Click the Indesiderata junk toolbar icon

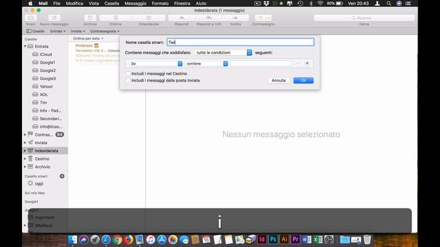tap(148, 18)
